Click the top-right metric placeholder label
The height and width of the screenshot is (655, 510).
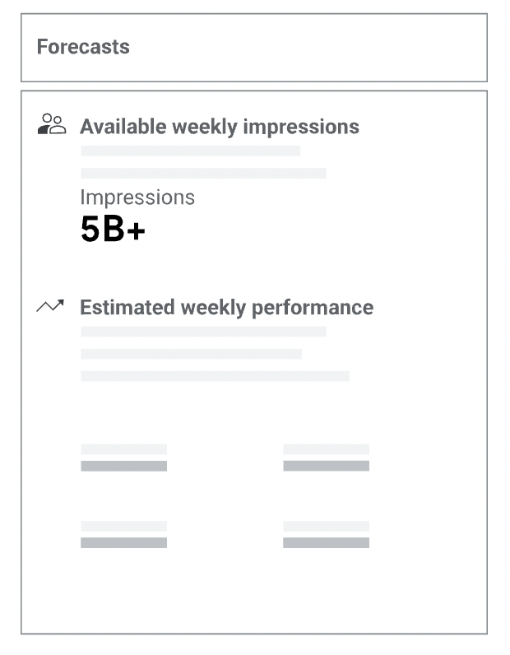click(327, 449)
